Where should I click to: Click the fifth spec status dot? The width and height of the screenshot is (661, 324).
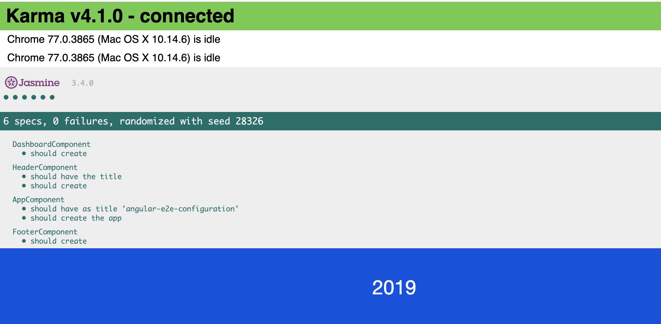[x=43, y=97]
